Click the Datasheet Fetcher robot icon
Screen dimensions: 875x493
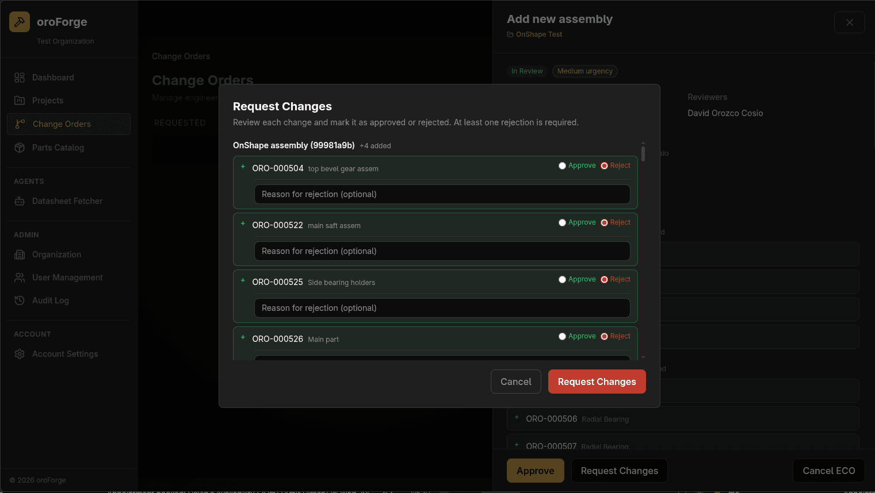click(20, 201)
